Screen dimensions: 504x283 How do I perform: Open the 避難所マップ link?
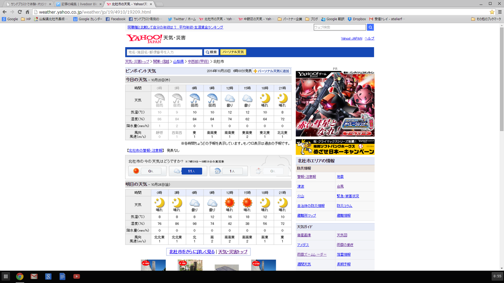click(x=306, y=215)
